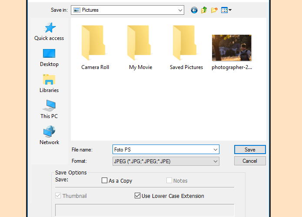The image size is (302, 217).
Task: Uncheck Use Lower Case Extension
Action: pos(137,196)
